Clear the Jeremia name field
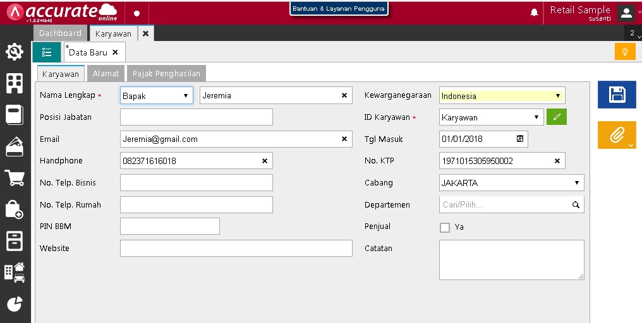 tap(344, 95)
